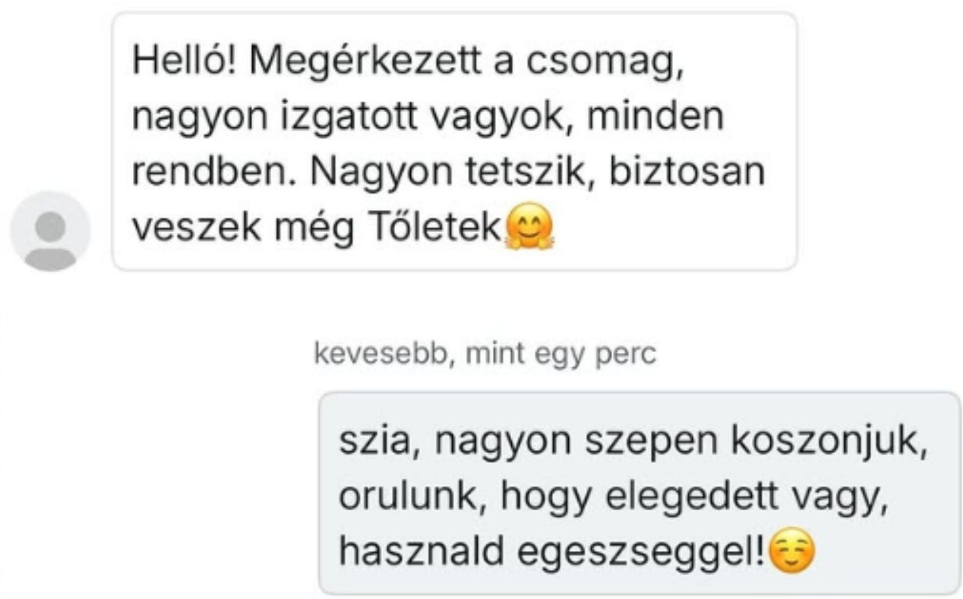This screenshot has height=599, width=963.
Task: Select the incoming message starting with 'Helló!'
Action: 454,141
